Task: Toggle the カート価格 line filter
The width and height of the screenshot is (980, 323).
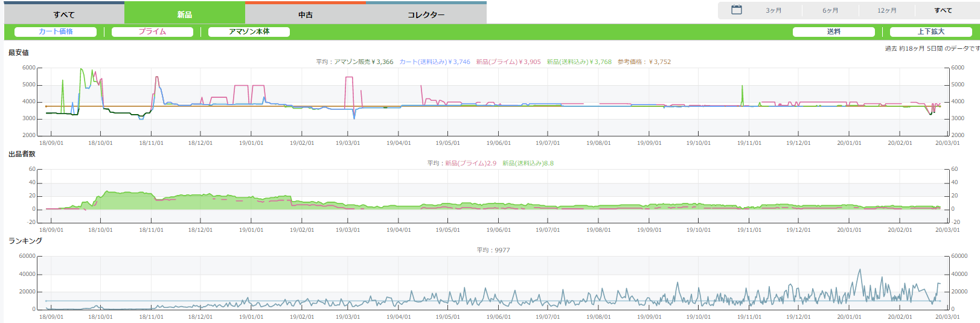Action: click(x=56, y=32)
